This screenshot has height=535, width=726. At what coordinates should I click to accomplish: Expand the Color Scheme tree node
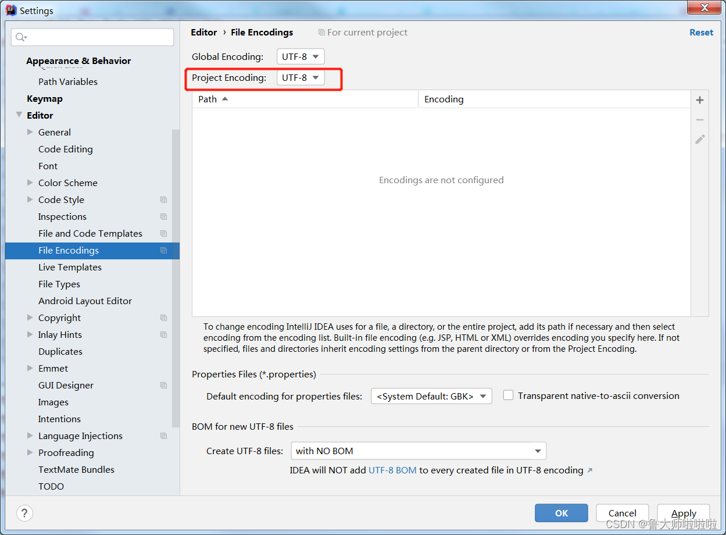click(30, 183)
